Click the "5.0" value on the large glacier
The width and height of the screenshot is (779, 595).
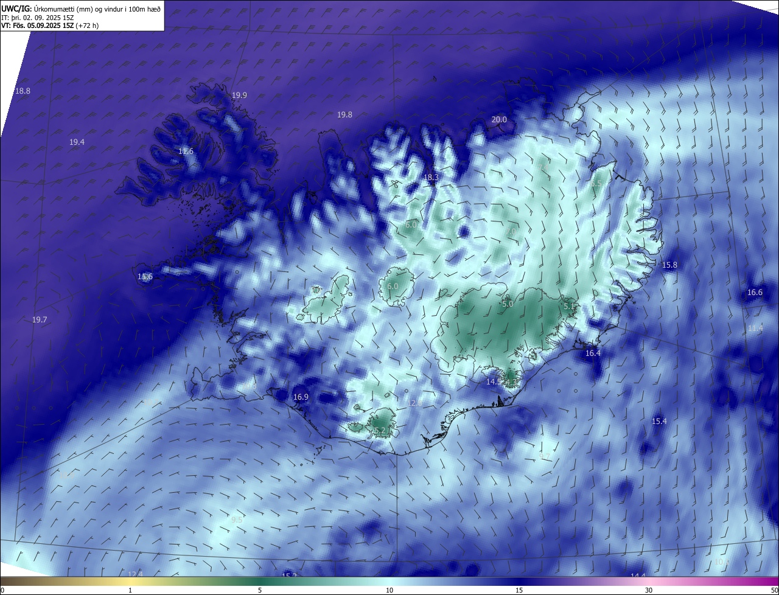click(508, 304)
